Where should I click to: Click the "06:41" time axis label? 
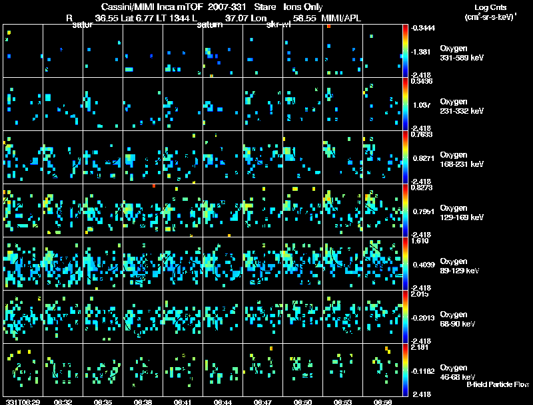[x=183, y=402]
